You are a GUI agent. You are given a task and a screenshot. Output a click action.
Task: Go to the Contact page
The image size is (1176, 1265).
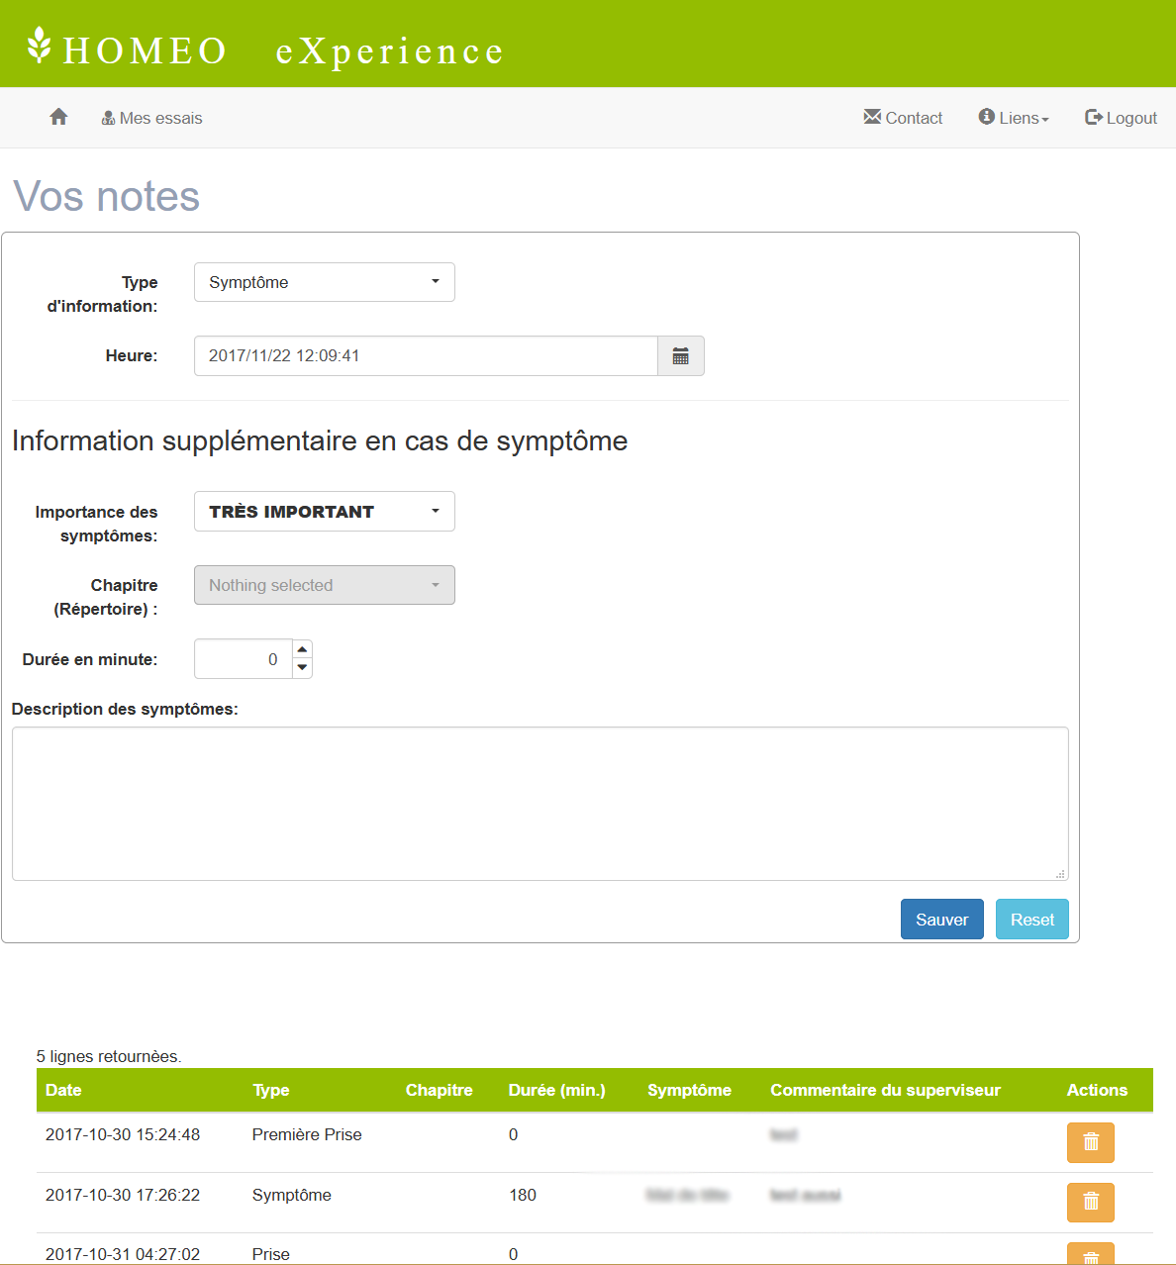point(903,118)
